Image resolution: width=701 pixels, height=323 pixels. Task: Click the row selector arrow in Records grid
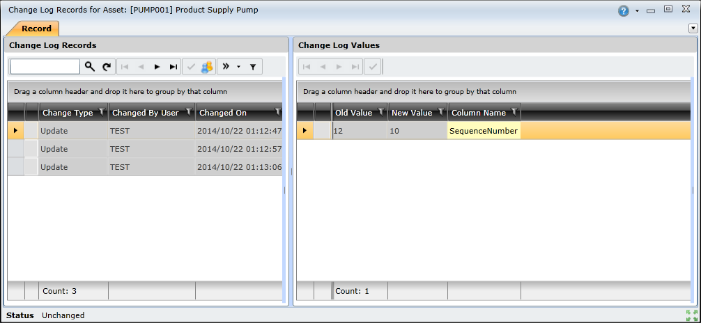[16, 131]
